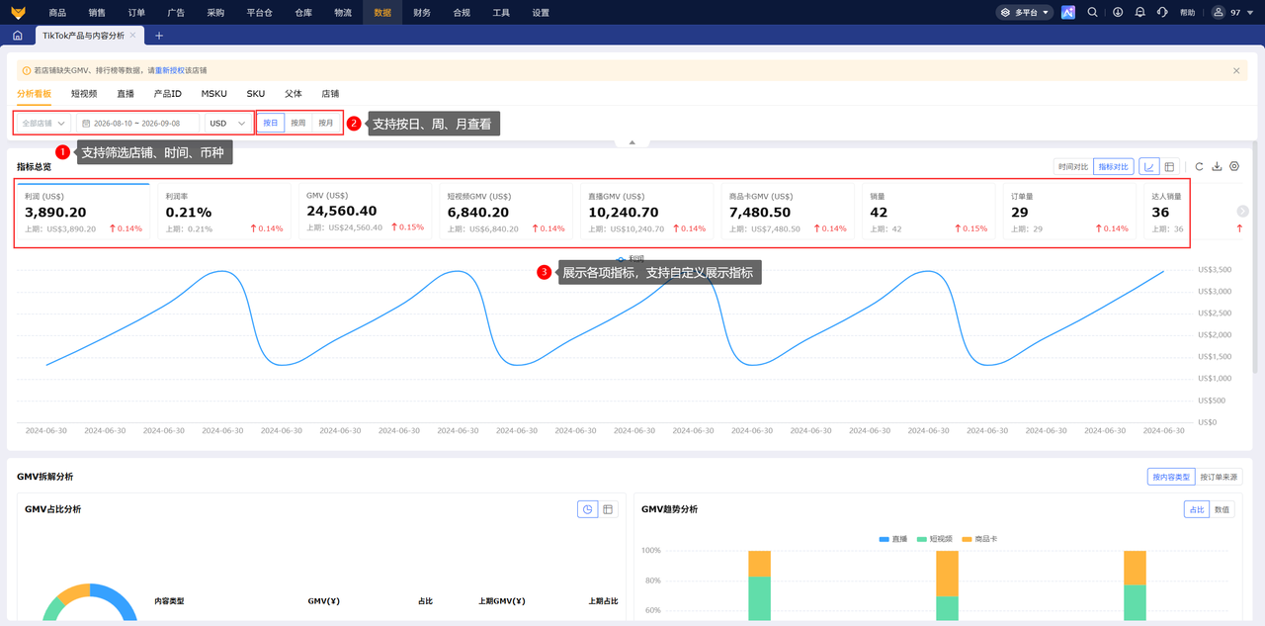
Task: Open the 多平台 platform selector
Action: click(1025, 13)
